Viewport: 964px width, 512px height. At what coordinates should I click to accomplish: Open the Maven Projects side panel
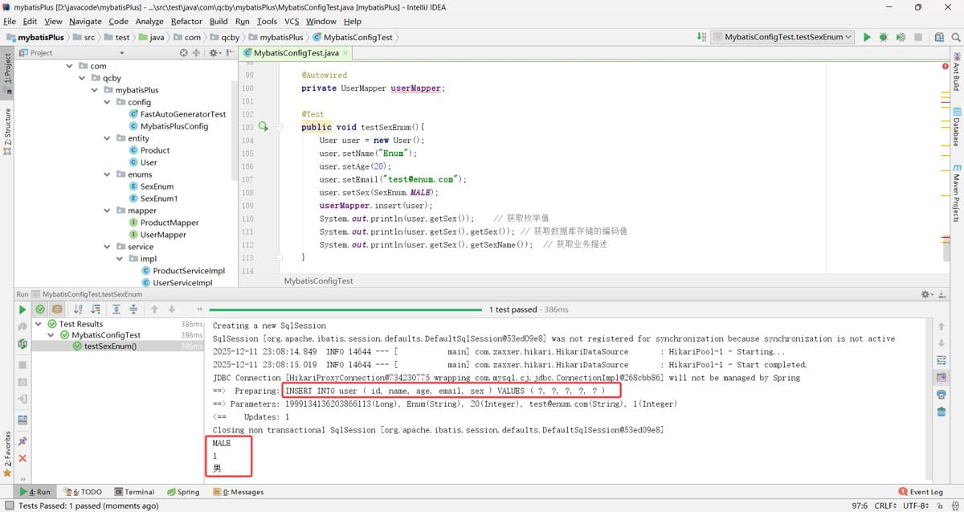tap(957, 194)
